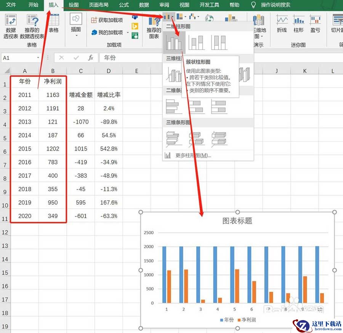Switch to the Home (开始) tab

click(x=33, y=5)
